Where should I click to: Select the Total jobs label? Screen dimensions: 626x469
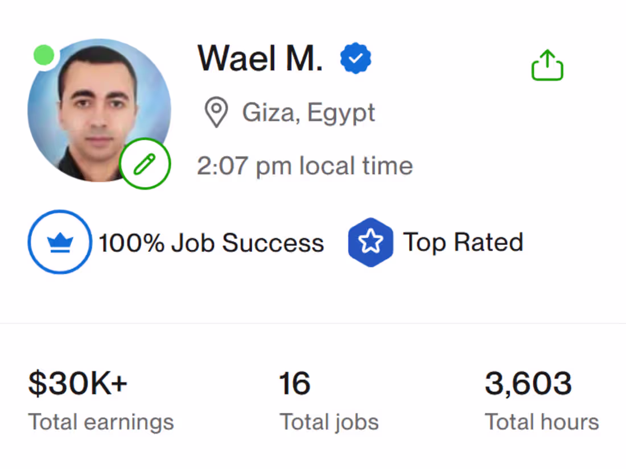(x=329, y=422)
